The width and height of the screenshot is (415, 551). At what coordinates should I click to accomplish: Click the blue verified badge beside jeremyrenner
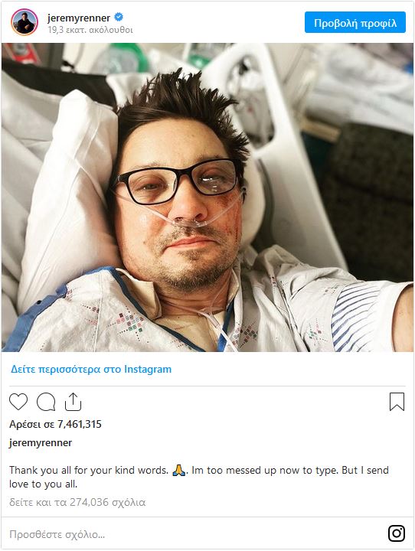pos(119,17)
